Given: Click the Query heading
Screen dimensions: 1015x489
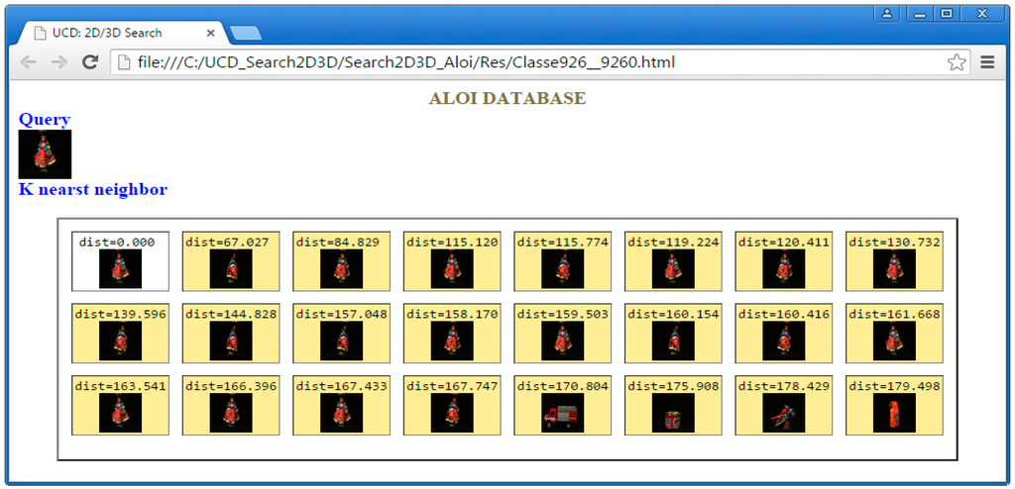Looking at the screenshot, I should [45, 119].
